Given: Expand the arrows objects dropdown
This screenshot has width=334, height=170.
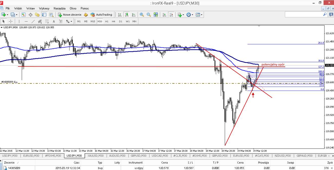Looking at the screenshot, I should point(71,22).
